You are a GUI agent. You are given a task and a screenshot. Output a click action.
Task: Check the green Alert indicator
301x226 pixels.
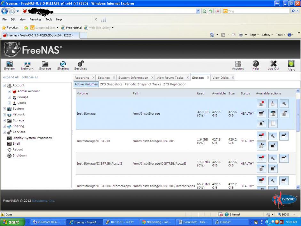[291, 66]
